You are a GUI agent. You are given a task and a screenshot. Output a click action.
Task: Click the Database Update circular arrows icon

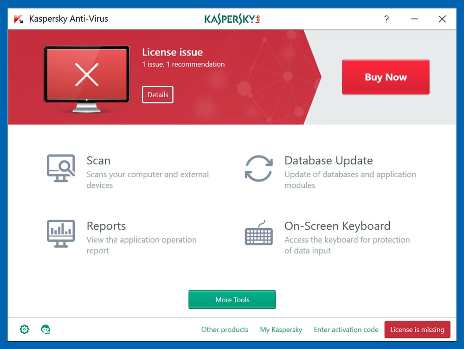(x=259, y=168)
